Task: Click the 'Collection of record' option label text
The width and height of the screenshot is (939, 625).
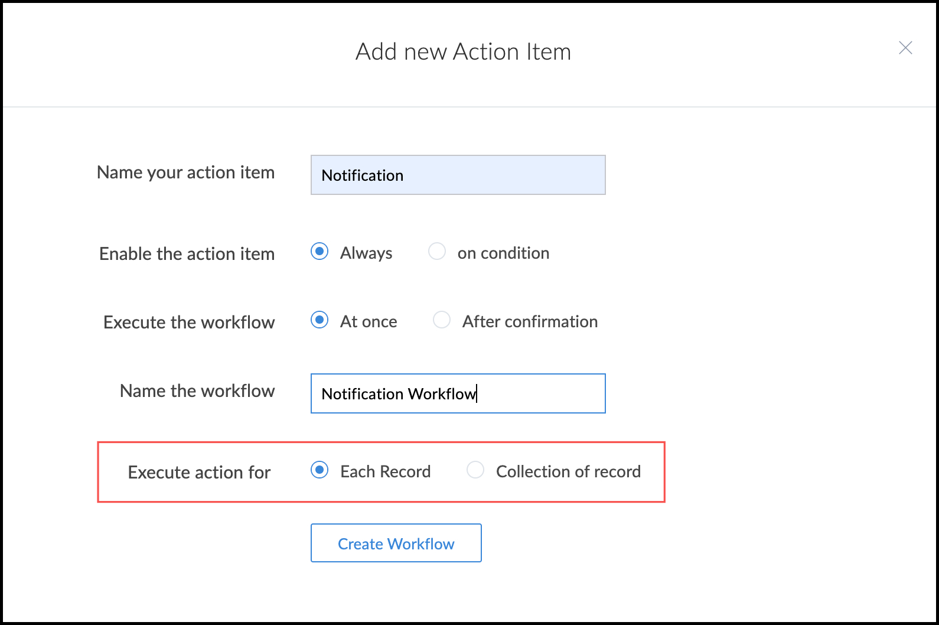Action: [x=568, y=472]
